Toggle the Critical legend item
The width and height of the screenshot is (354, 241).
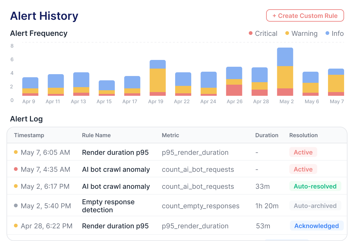click(x=263, y=33)
